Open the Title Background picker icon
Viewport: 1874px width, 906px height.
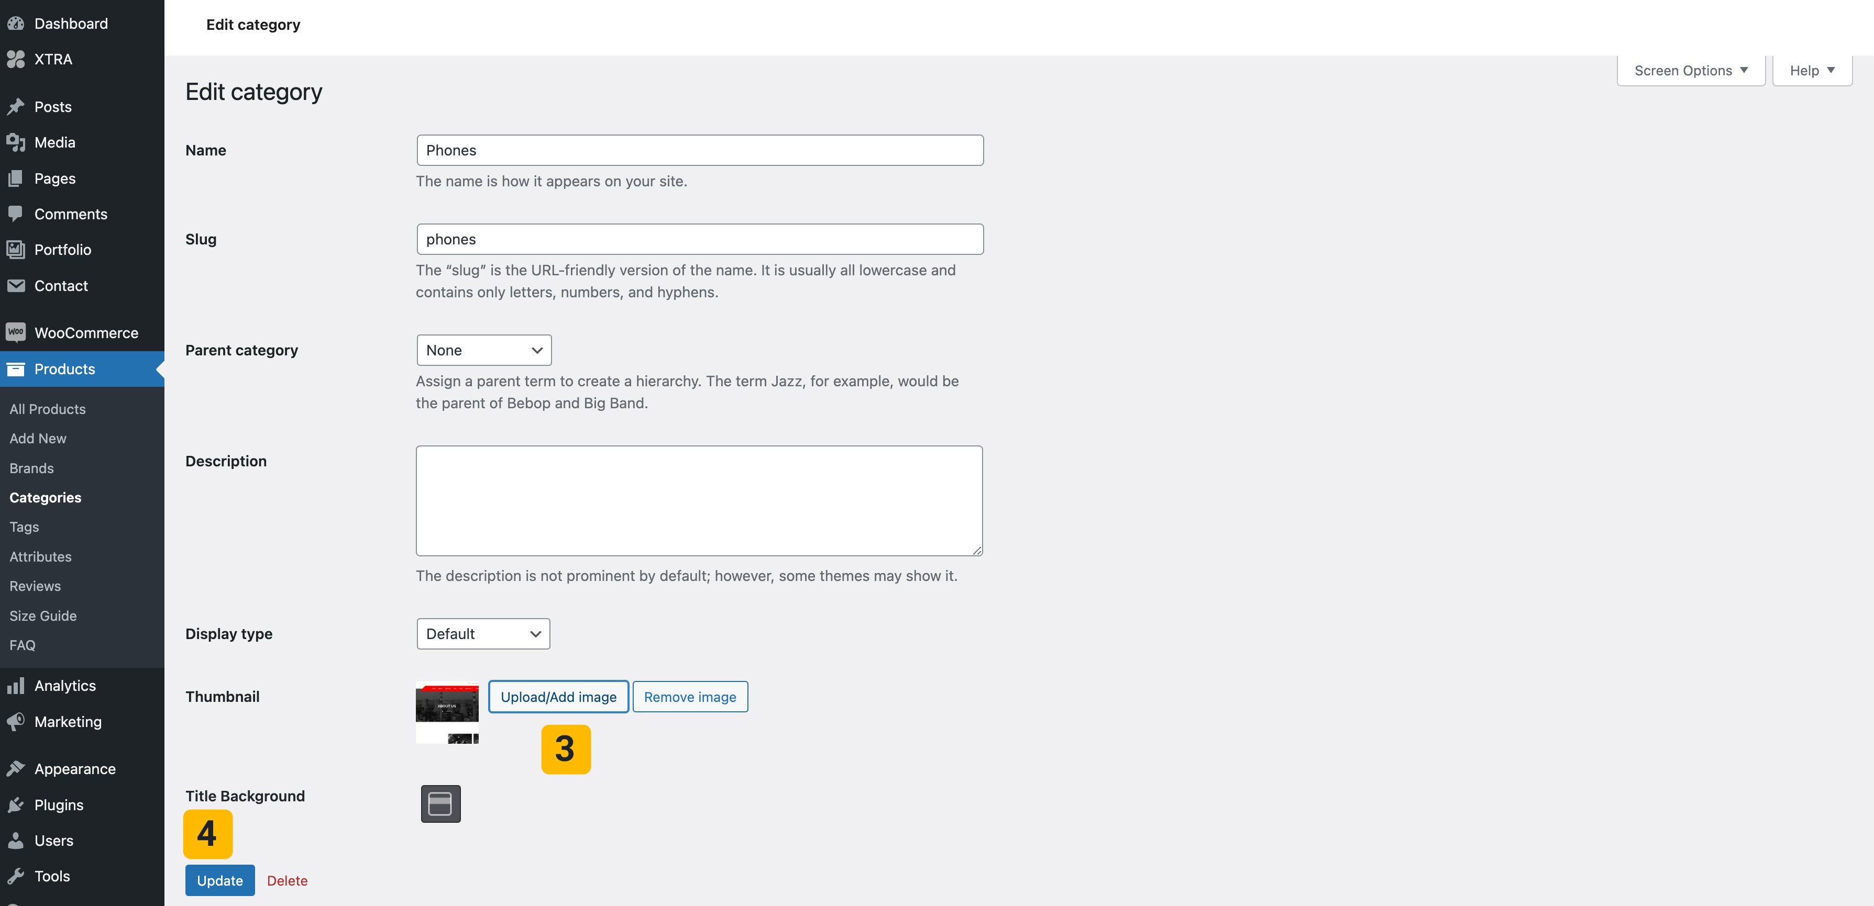[x=440, y=803]
